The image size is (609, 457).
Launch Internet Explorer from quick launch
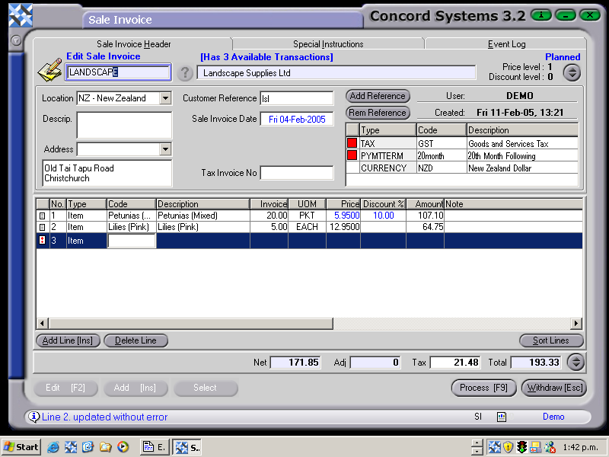52,448
